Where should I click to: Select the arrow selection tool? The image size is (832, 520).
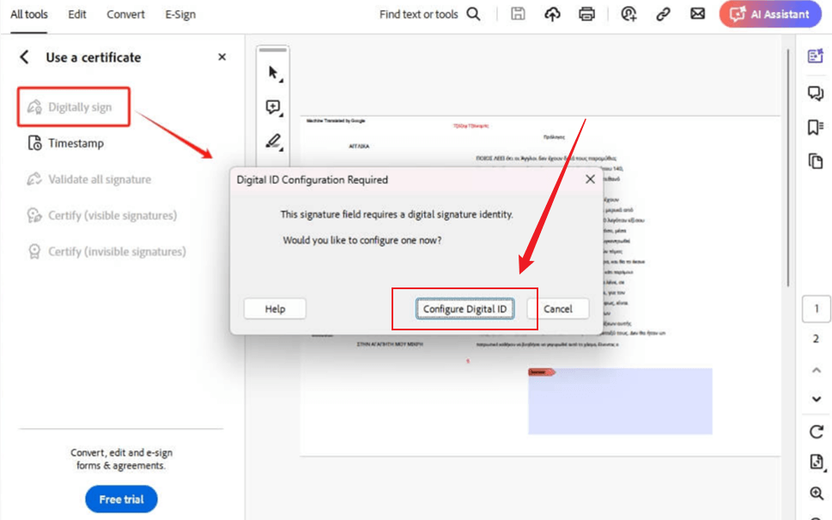pyautogui.click(x=271, y=72)
